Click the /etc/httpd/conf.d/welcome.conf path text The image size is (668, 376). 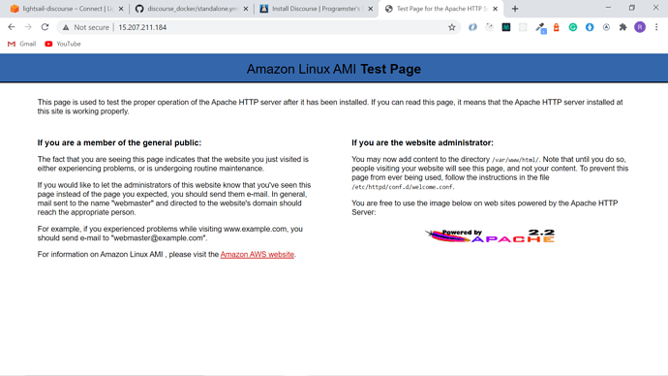[403, 187]
